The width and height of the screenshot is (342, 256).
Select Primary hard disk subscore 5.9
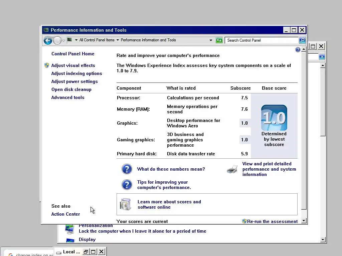244,154
